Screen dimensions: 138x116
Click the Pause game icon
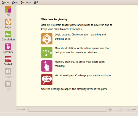click(8, 71)
